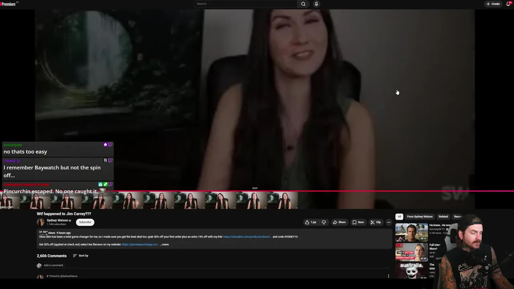Expand description with ...more
514x289 pixels.
click(164, 244)
